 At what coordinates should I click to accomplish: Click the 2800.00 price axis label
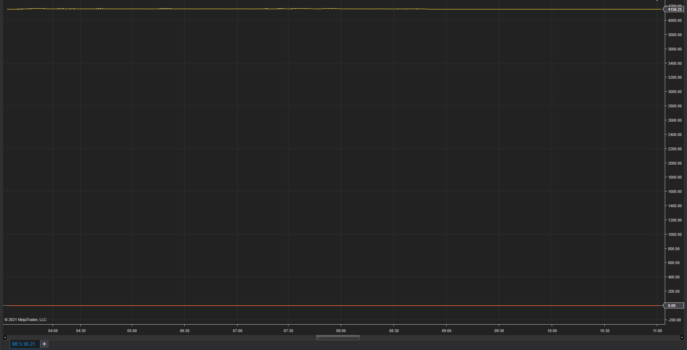[674, 106]
